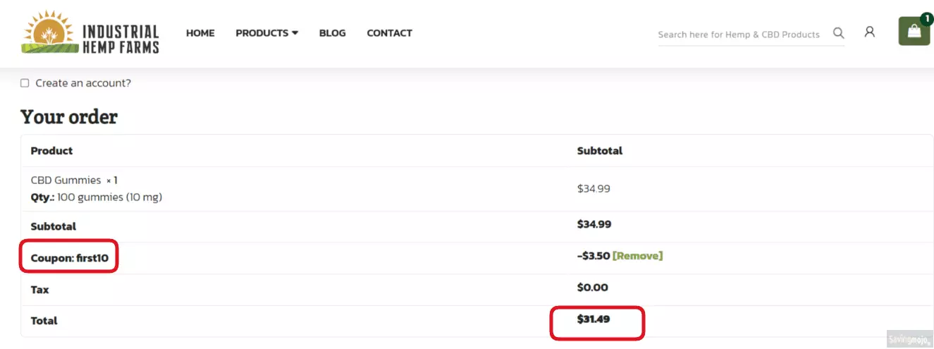This screenshot has height=349, width=934.
Task: Open the Blog menu item
Action: [x=332, y=33]
